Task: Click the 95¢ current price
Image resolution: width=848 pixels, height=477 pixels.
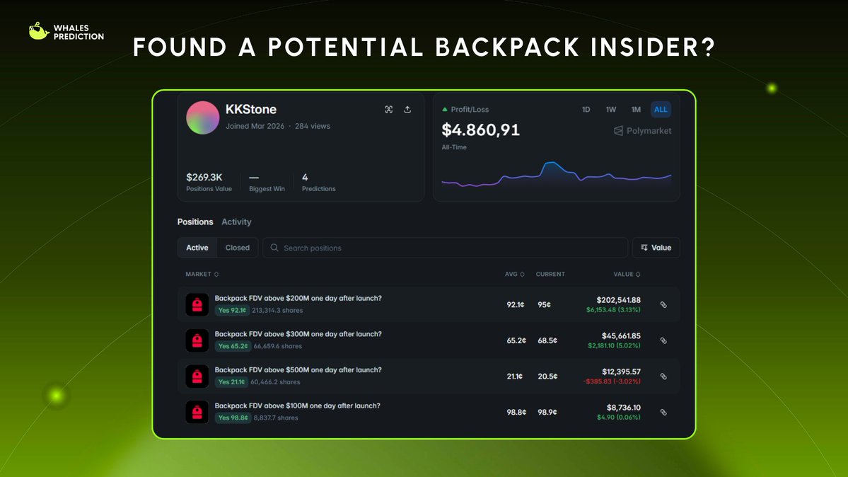Action: [544, 305]
